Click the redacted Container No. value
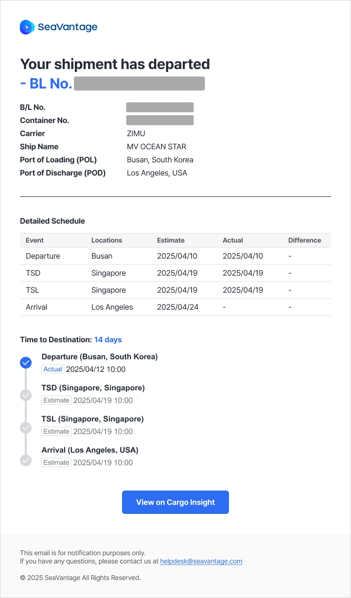 [159, 120]
